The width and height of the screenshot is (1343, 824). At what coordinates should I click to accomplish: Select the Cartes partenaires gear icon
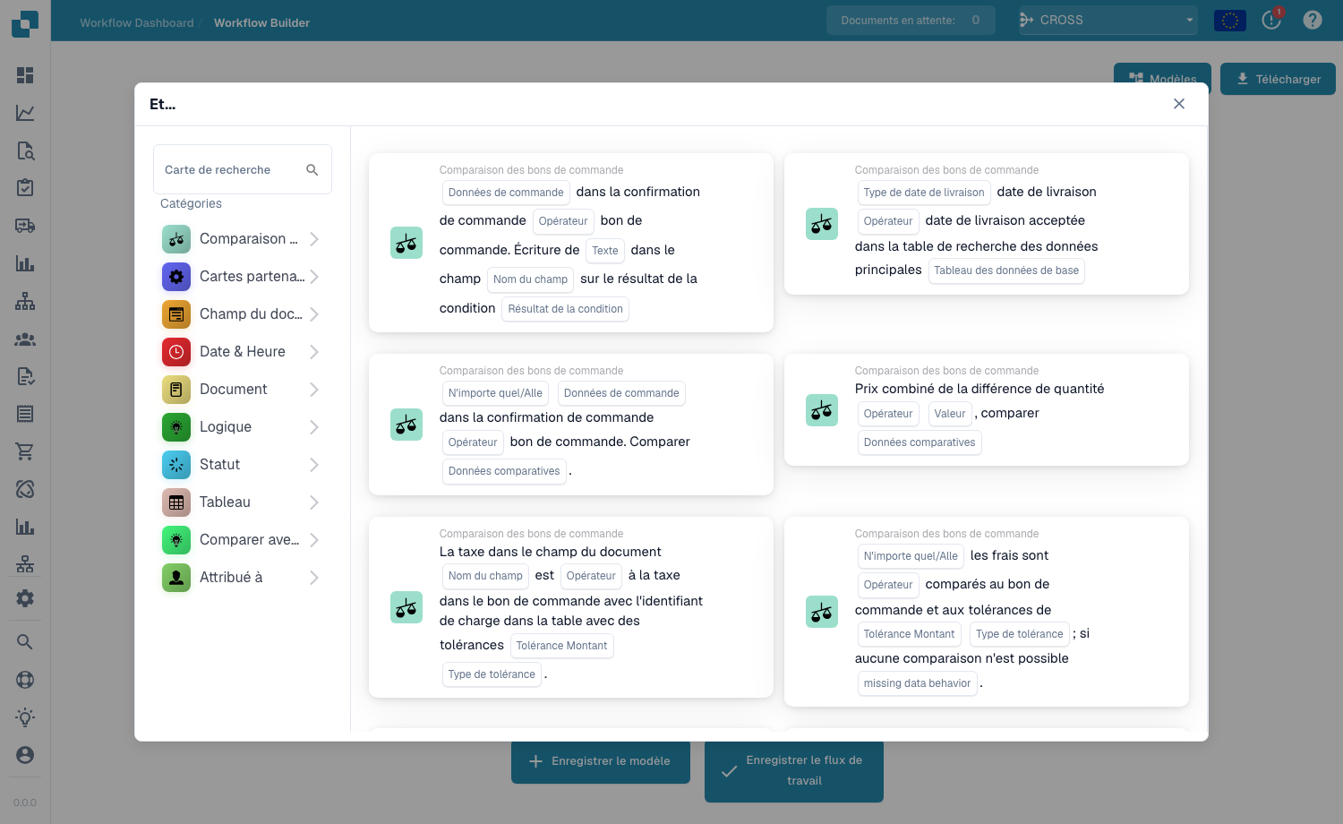(176, 277)
